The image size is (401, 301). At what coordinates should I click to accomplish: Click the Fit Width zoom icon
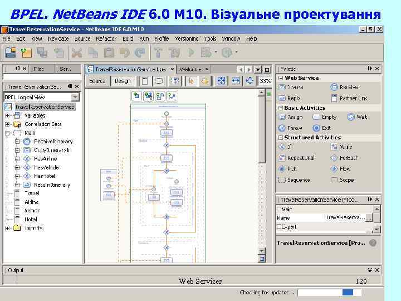point(236,81)
